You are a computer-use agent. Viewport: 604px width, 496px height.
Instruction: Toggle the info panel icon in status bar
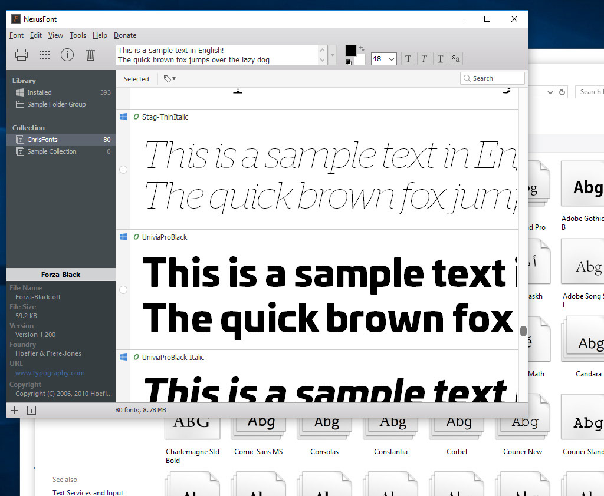(x=32, y=410)
